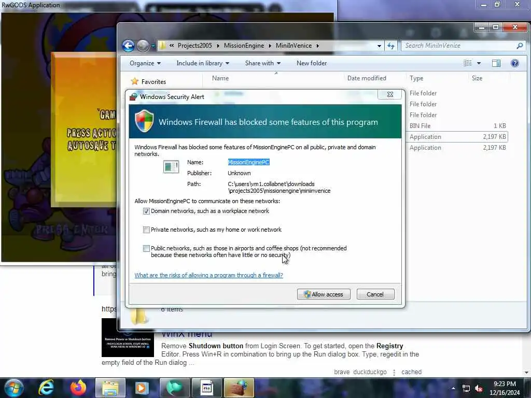The height and width of the screenshot is (398, 531).
Task: Open Windows Media Player from taskbar
Action: pyautogui.click(x=142, y=388)
